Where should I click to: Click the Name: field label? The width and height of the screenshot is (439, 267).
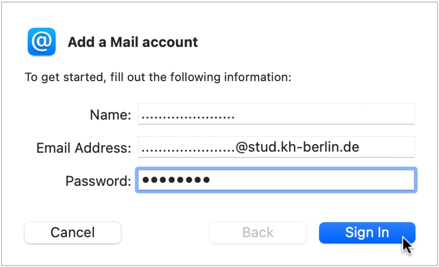click(111, 115)
